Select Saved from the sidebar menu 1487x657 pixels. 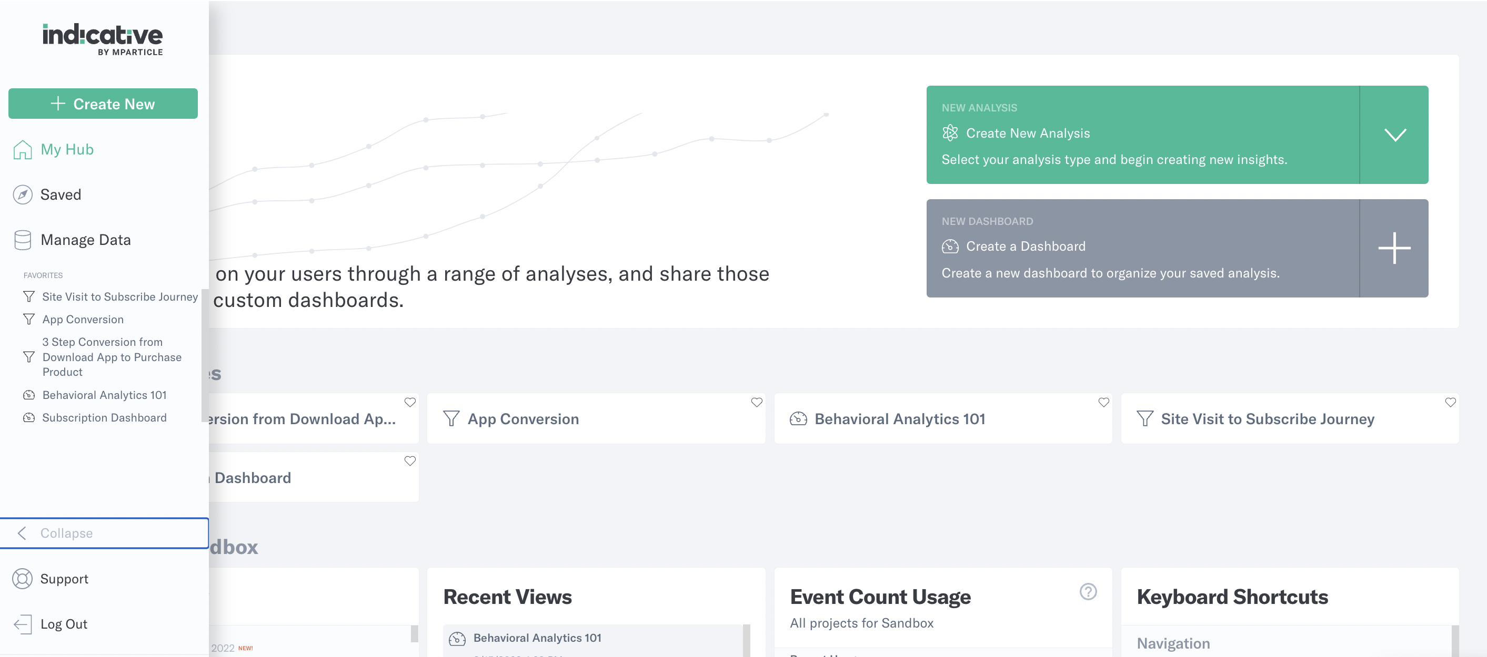point(61,195)
